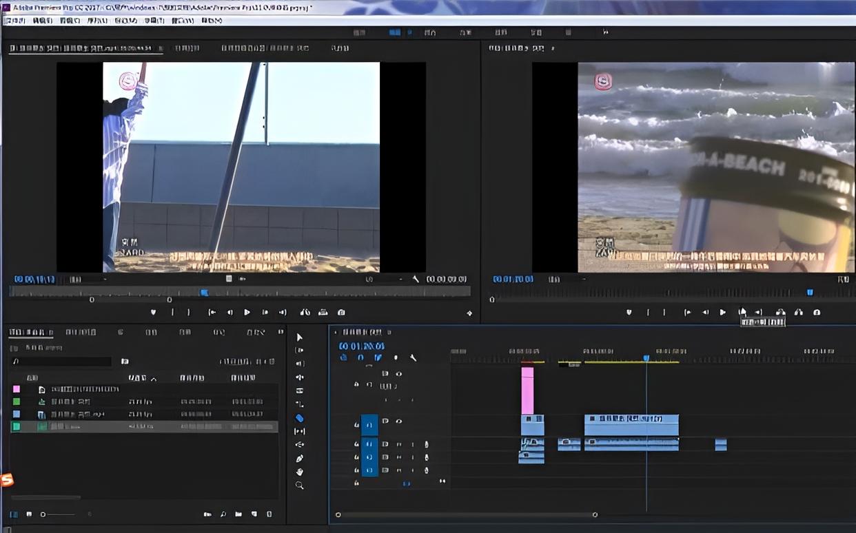Adjust the Project panel thumbnail zoom slider
This screenshot has height=533, width=856.
58,514
